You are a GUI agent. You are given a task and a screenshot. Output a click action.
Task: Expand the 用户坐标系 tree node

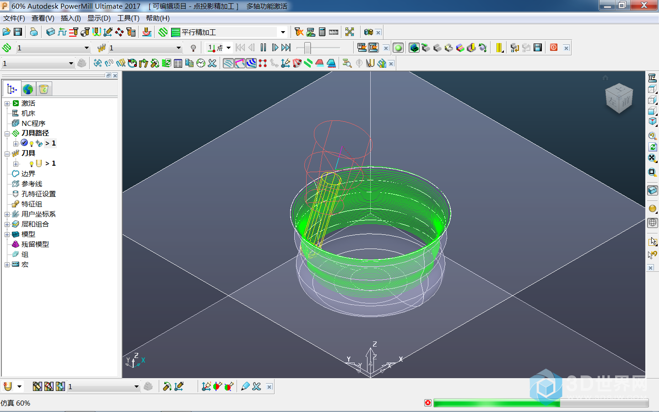pyautogui.click(x=7, y=214)
